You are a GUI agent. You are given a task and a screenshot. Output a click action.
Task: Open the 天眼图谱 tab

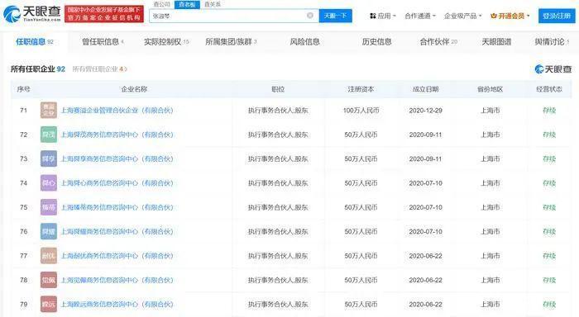coord(496,41)
